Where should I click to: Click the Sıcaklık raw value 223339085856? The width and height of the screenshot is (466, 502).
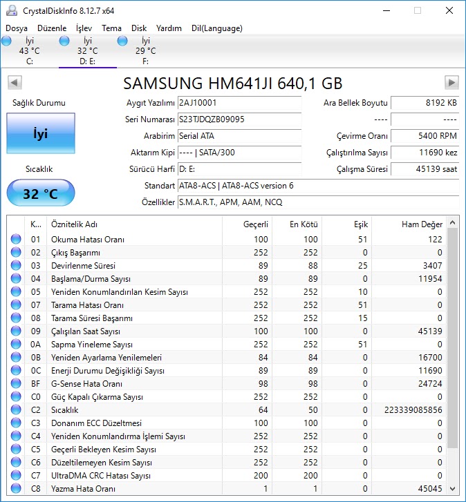coord(413,409)
